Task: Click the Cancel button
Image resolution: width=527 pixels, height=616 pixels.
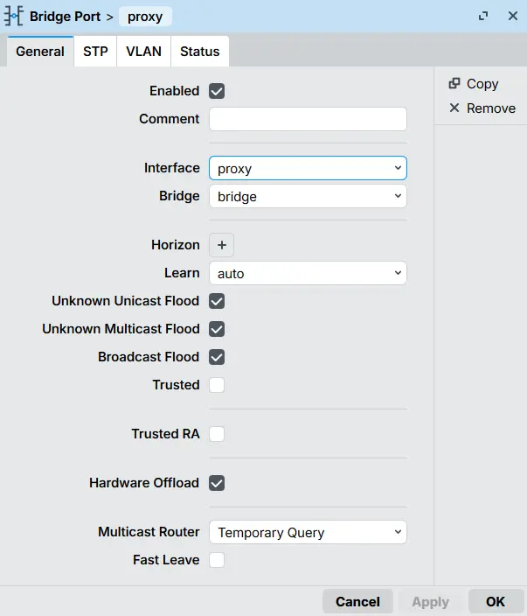Action: coord(357,601)
